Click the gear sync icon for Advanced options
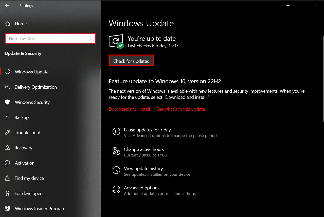The height and width of the screenshot is (217, 324). click(116, 189)
